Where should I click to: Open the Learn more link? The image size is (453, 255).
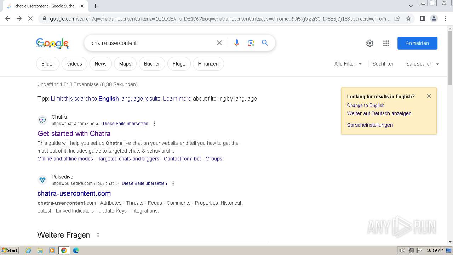[x=177, y=98]
